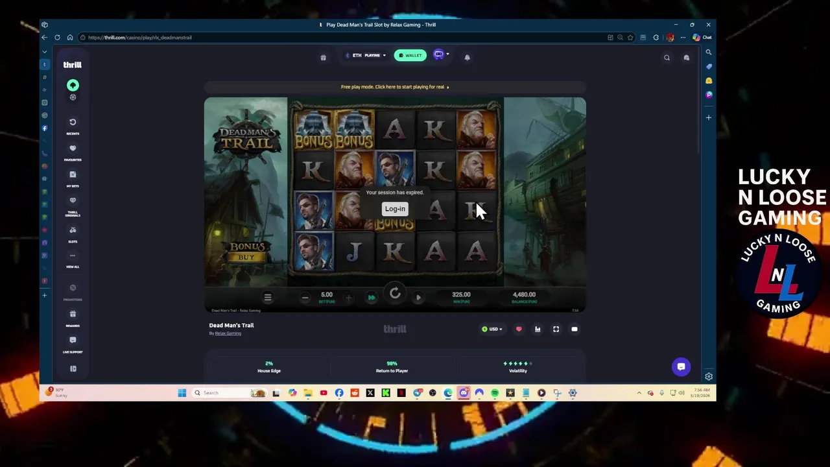Open the game statistics chart icon
The height and width of the screenshot is (467, 830).
pos(538,329)
